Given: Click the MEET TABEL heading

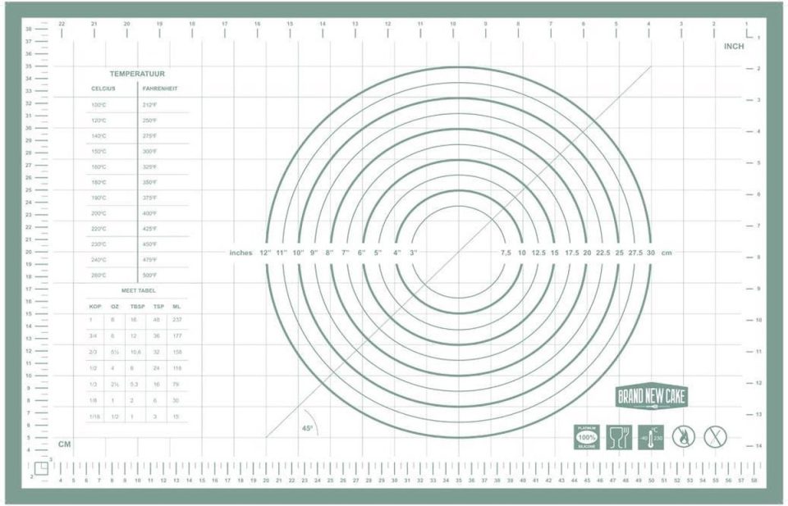Looking at the screenshot, I should [x=138, y=290].
